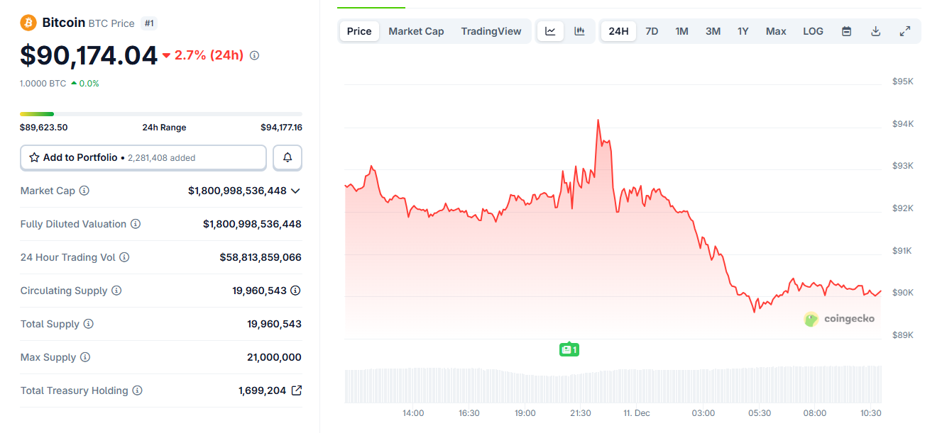Click the Bitcoin logo icon
Screen dimensions: 942x433
[x=28, y=22]
